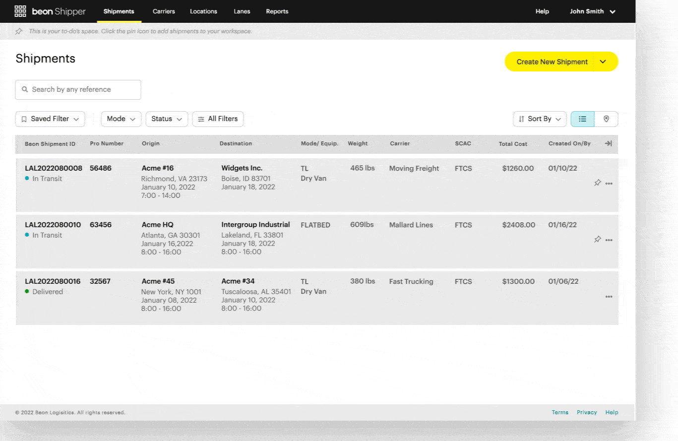
Task: Click total cost $1260.00
Action: 518,168
